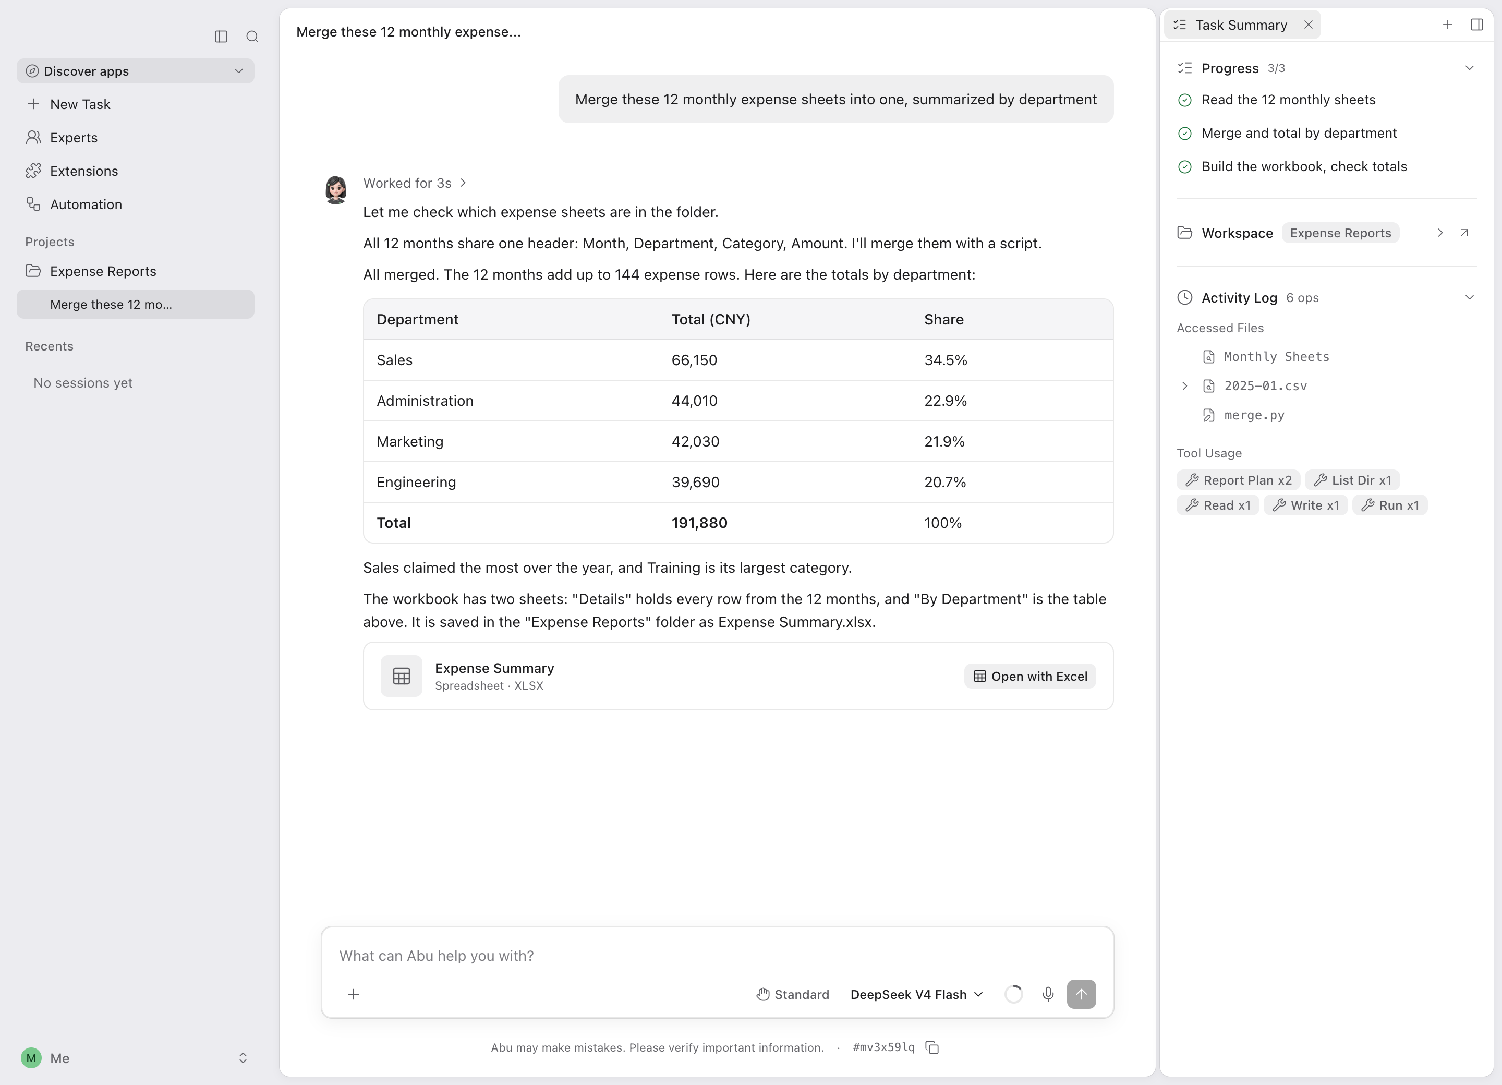Activate the microphone voice input icon

tap(1048, 994)
